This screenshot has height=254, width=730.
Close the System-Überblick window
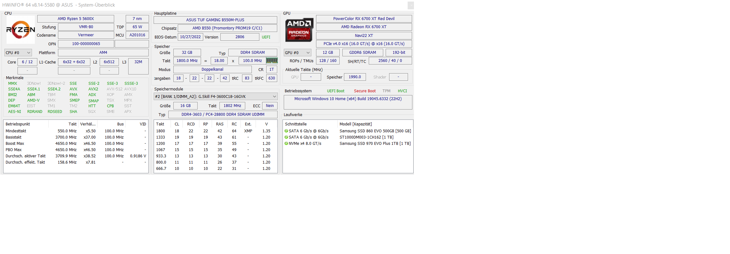click(x=411, y=5)
